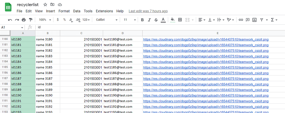Select cell name 3187

pyautogui.click(x=48, y=78)
